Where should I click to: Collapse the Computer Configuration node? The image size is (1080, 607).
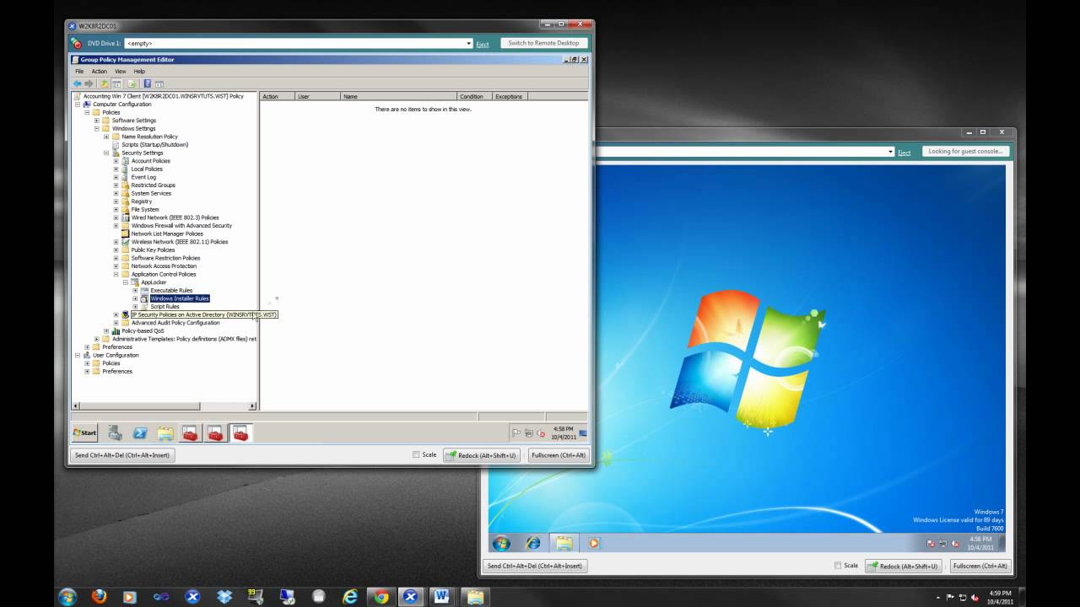point(77,105)
